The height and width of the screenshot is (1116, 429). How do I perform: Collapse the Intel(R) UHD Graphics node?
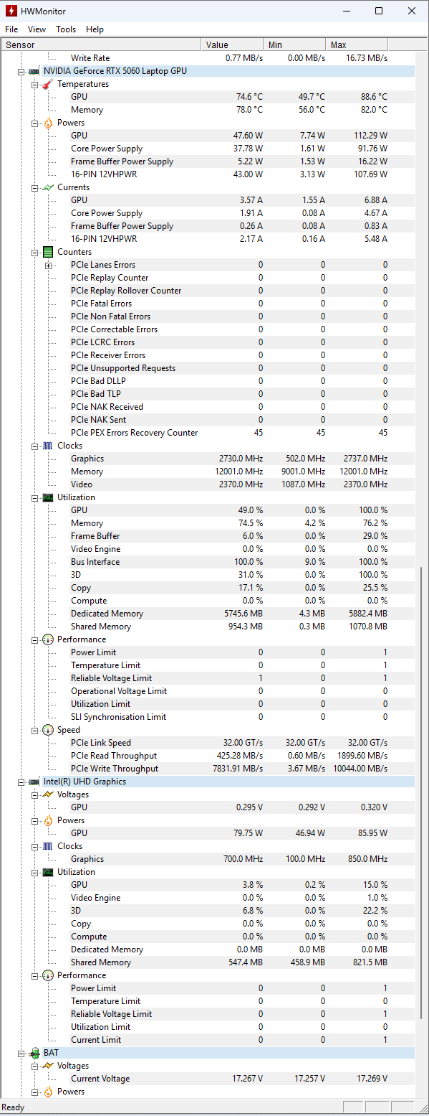pyautogui.click(x=21, y=782)
